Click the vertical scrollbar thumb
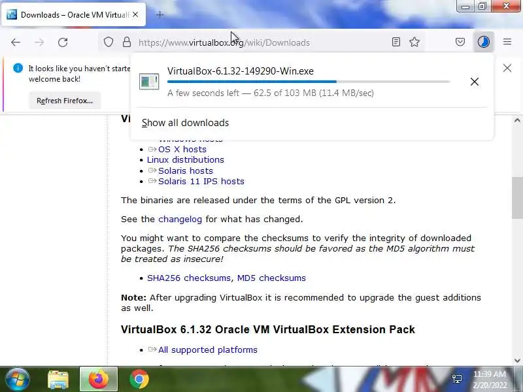The height and width of the screenshot is (392, 523). pyautogui.click(x=517, y=198)
